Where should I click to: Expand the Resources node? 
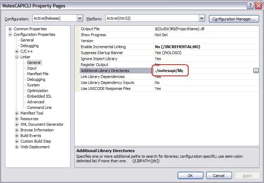pyautogui.click(x=17, y=119)
